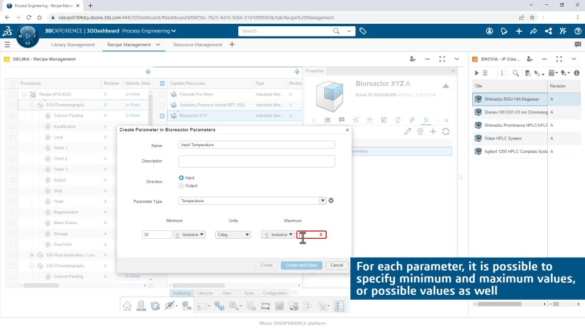Close the Create Parameter dialog
The height and width of the screenshot is (329, 585).
347,130
